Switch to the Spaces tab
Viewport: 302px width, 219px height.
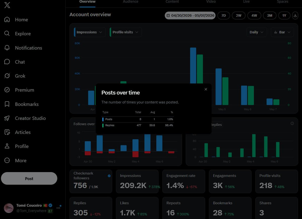(283, 2)
